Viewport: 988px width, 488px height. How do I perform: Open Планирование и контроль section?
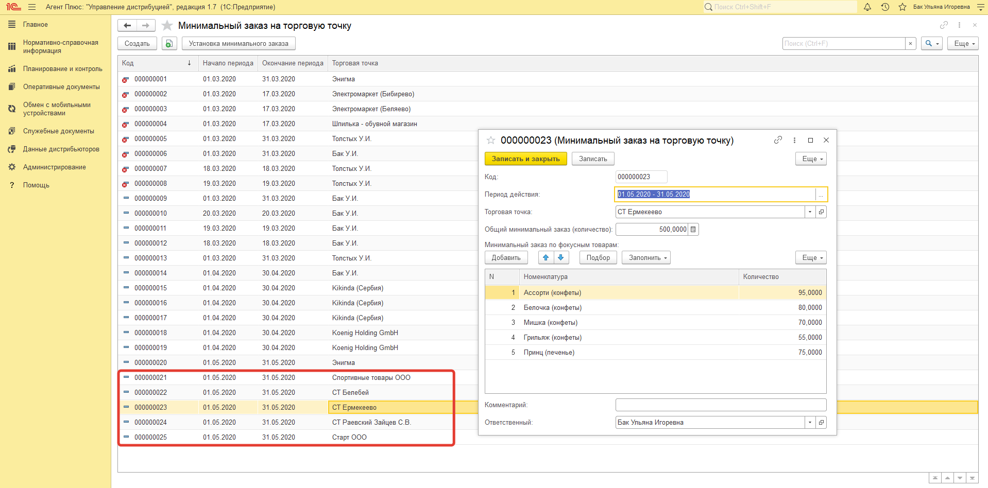(62, 69)
